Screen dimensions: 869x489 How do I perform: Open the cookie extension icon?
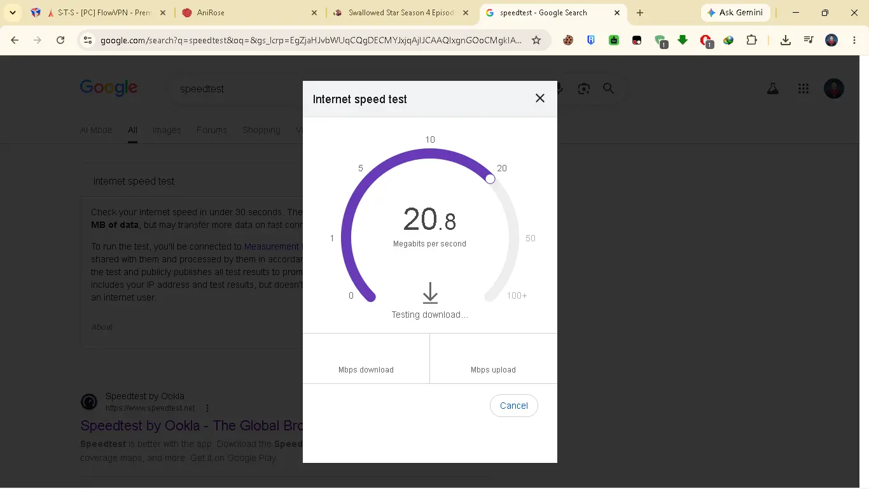568,40
